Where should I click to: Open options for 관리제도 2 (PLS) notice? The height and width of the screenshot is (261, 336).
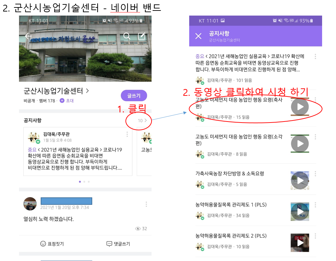pos(315,236)
